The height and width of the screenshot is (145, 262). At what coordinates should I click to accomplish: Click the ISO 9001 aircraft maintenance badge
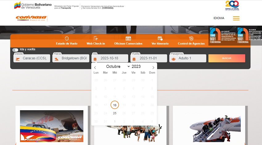pyautogui.click(x=250, y=36)
